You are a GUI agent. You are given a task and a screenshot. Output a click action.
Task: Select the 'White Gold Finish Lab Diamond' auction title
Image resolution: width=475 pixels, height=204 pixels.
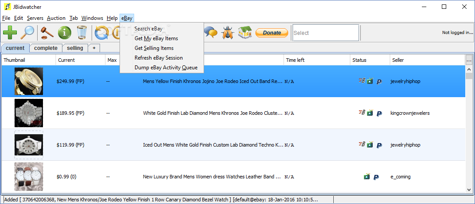pos(213,113)
